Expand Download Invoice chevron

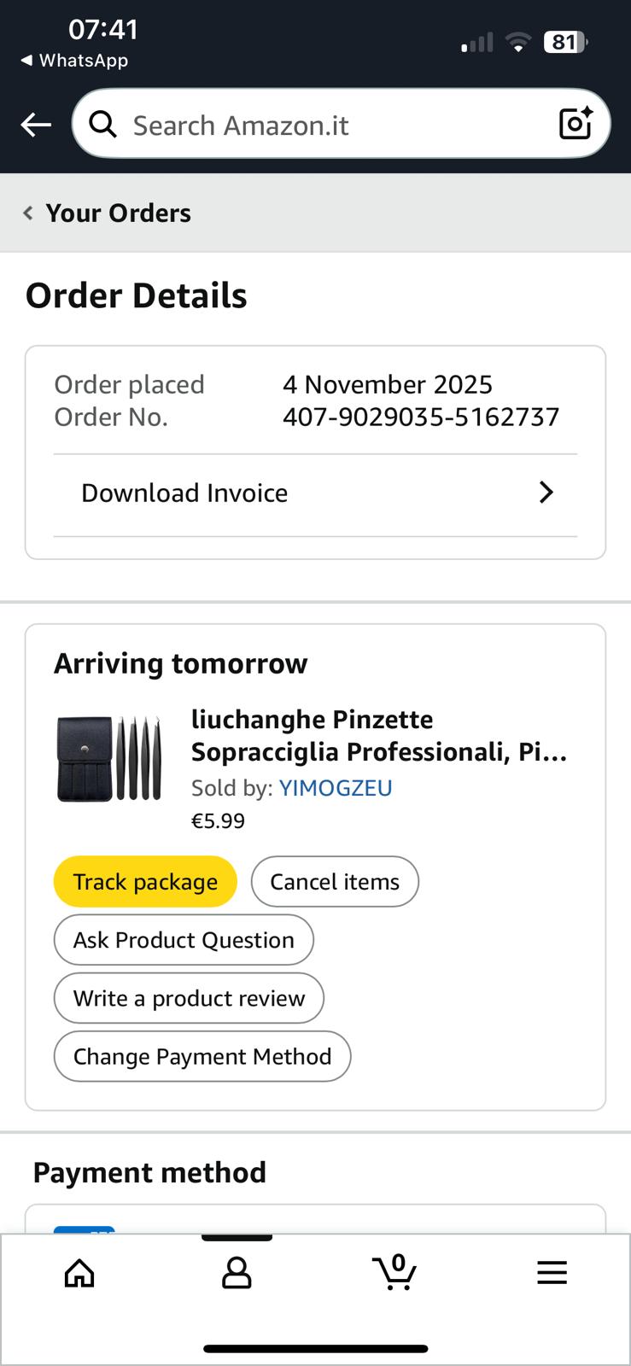(546, 493)
